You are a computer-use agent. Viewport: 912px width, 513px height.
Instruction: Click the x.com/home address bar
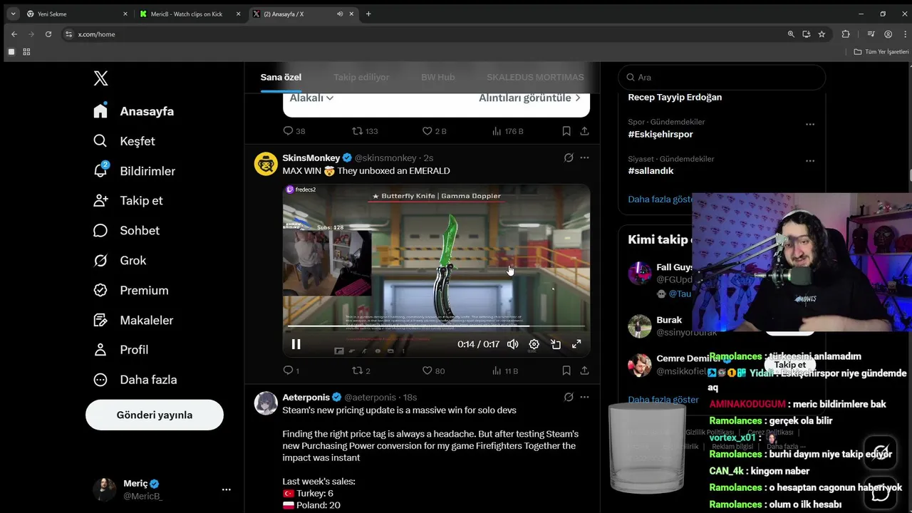422,34
